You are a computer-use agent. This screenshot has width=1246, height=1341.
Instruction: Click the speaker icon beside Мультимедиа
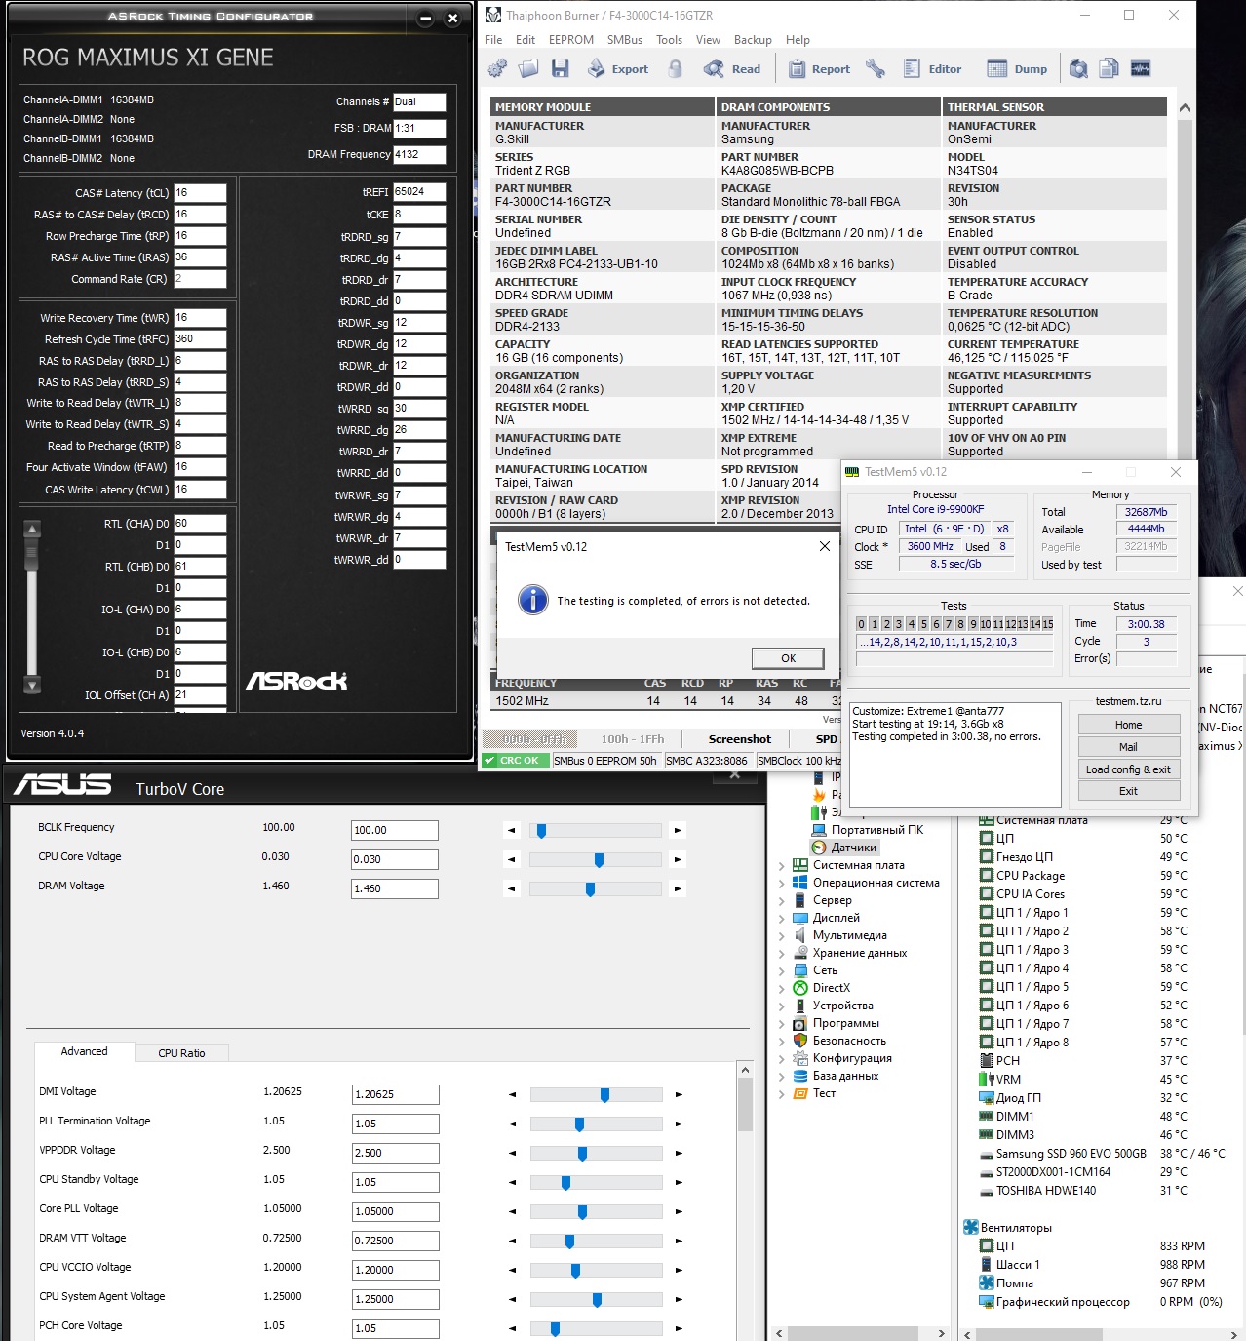point(800,935)
